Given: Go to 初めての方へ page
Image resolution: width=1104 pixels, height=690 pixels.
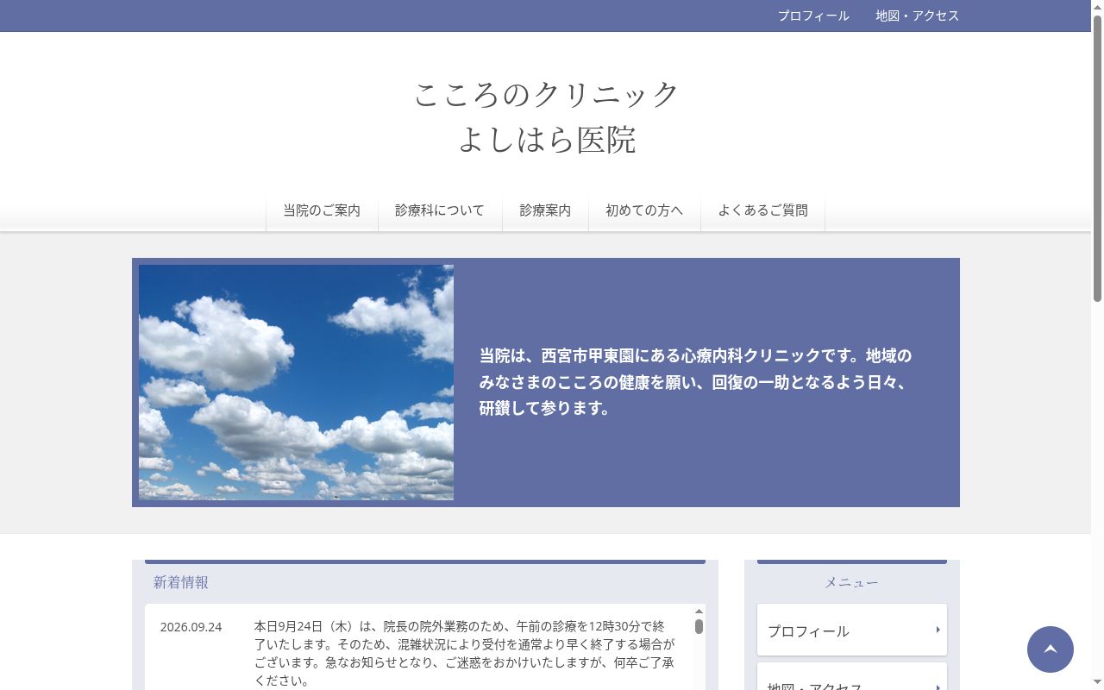Looking at the screenshot, I should pos(644,210).
